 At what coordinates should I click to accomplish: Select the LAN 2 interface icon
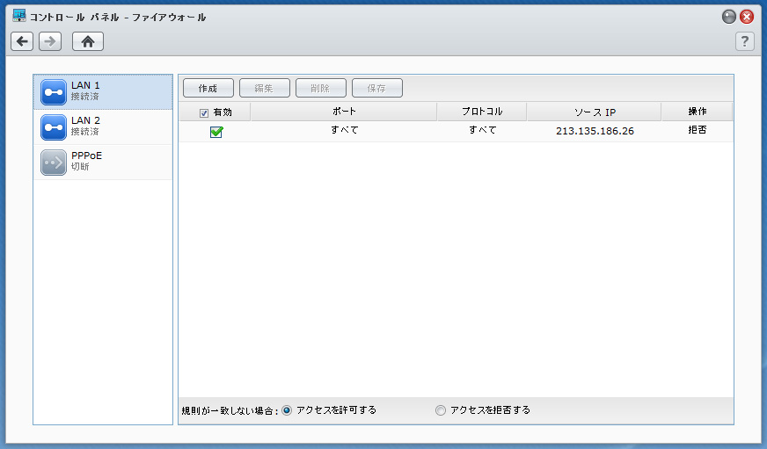[x=54, y=127]
